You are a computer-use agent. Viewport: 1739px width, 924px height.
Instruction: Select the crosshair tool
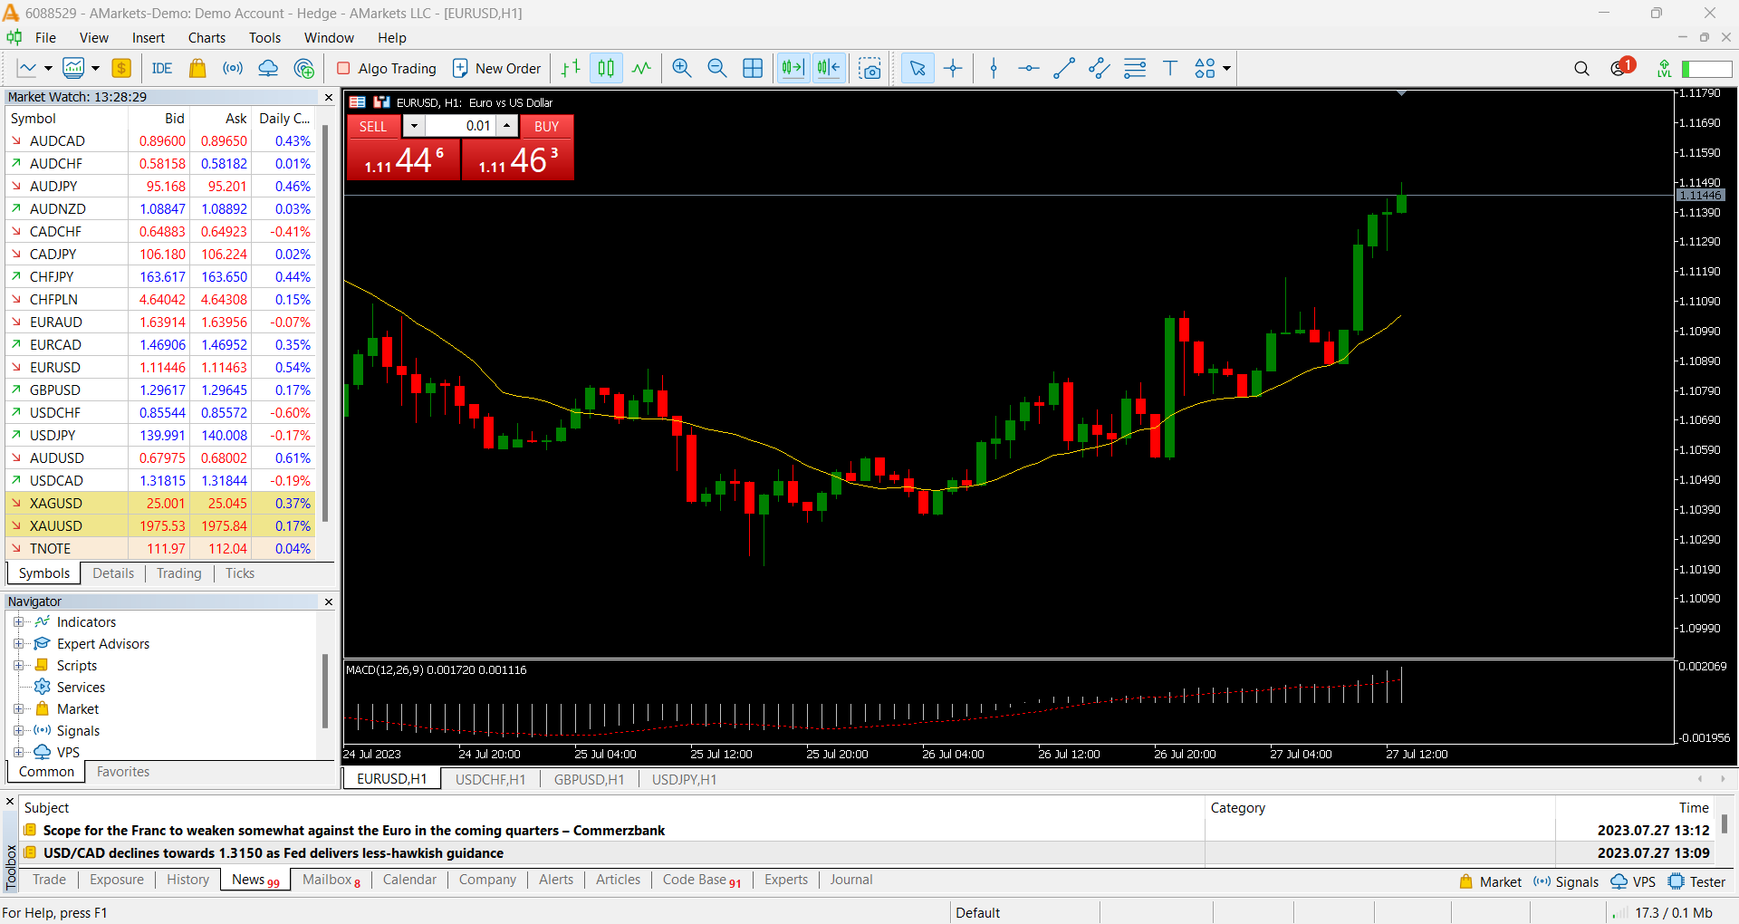[953, 68]
